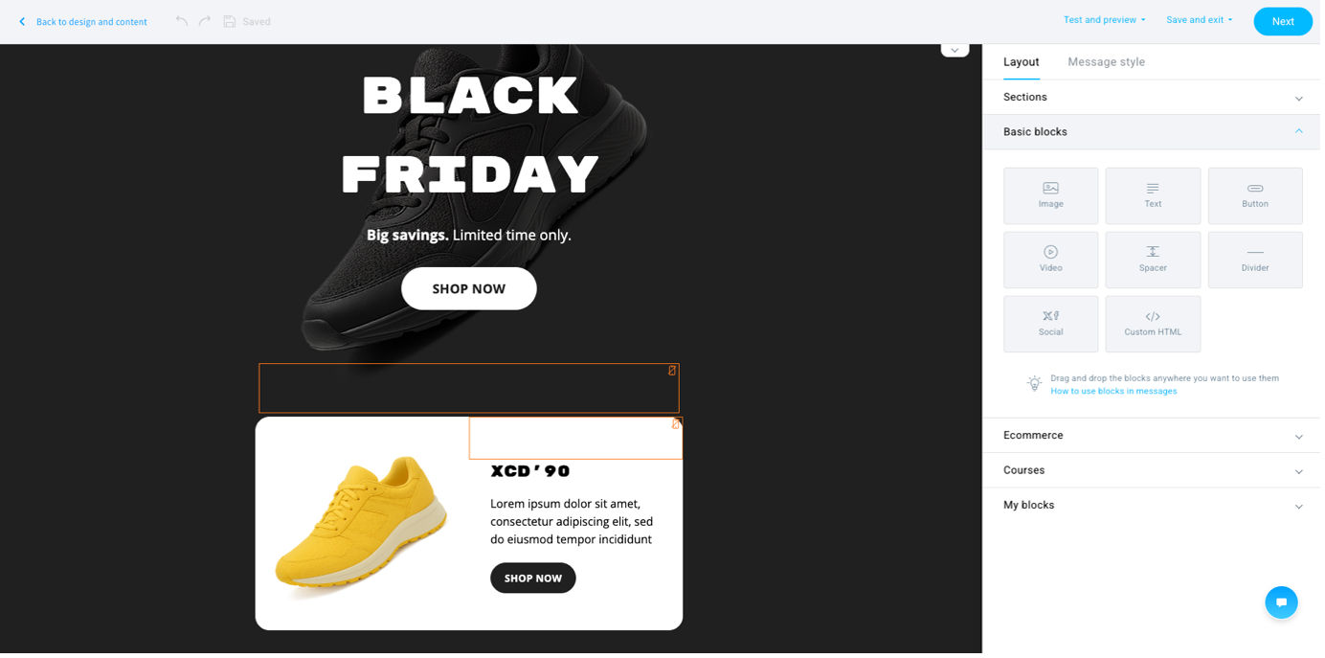The height and width of the screenshot is (658, 1325).
Task: Select the empty spacer area above the product card
Action: 469,387
